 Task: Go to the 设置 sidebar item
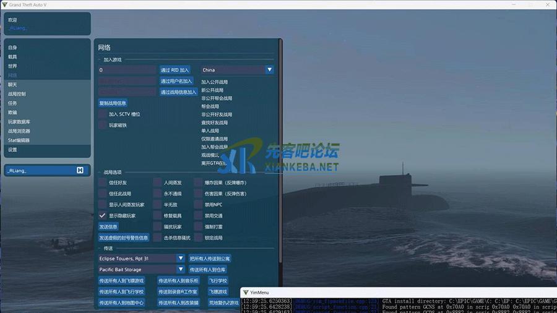(x=12, y=150)
